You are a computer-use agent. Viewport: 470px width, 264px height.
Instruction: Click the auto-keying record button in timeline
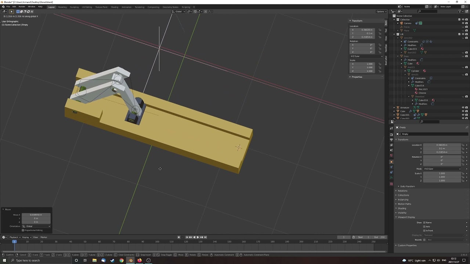[179, 237]
